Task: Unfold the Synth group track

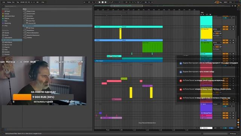Action: point(201,104)
